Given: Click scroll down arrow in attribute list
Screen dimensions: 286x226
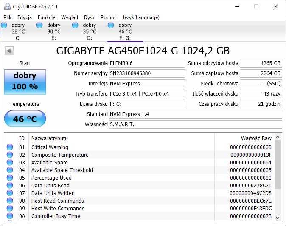Looking at the screenshot, I should point(278,218).
